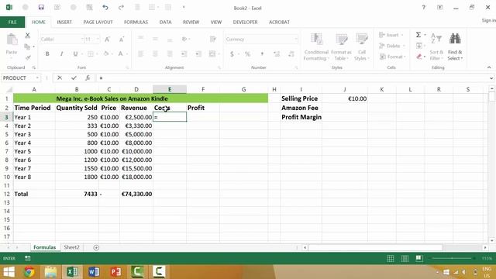The width and height of the screenshot is (496, 279).
Task: Click the Fill down icon in Editing
Action: coord(418,46)
